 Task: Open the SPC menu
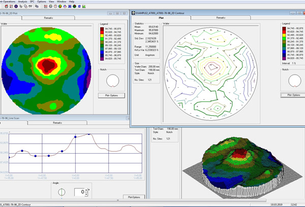click(x=32, y=3)
